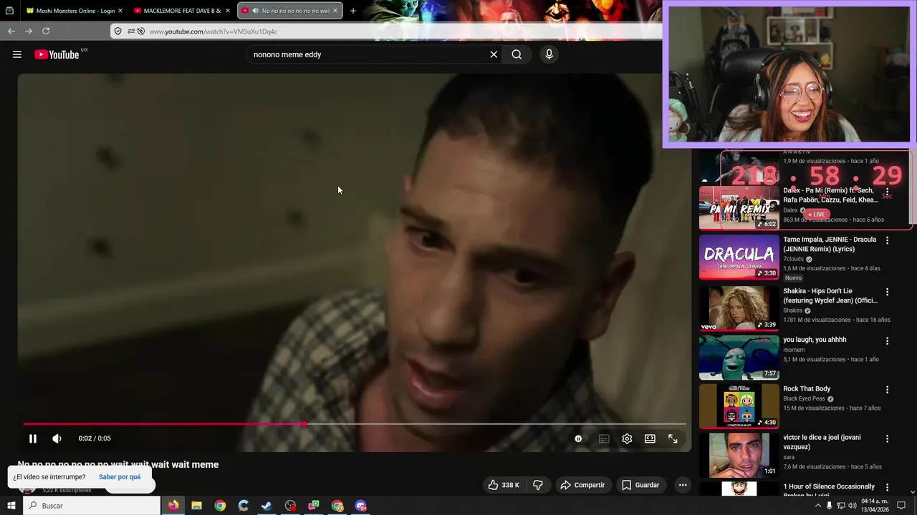Show hidden system tray icons
Image resolution: width=917 pixels, height=515 pixels.
pyautogui.click(x=817, y=506)
